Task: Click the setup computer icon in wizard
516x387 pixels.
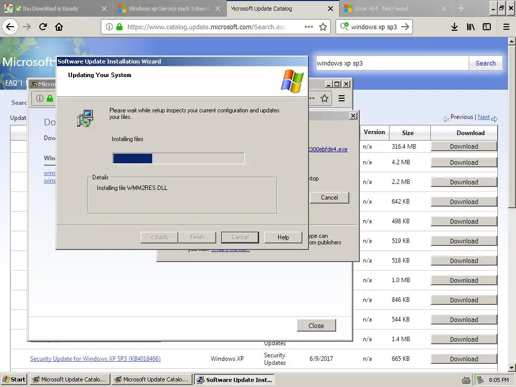Action: tap(85, 118)
